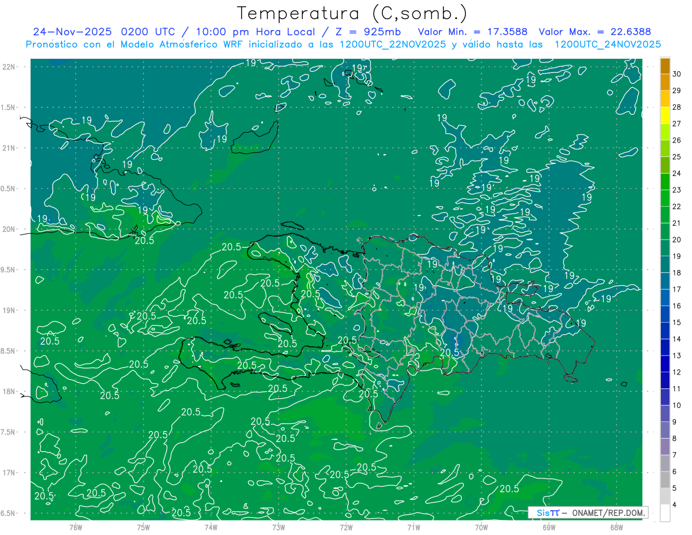Click the color bar label 5
The width and height of the screenshot is (692, 535).
(x=675, y=488)
